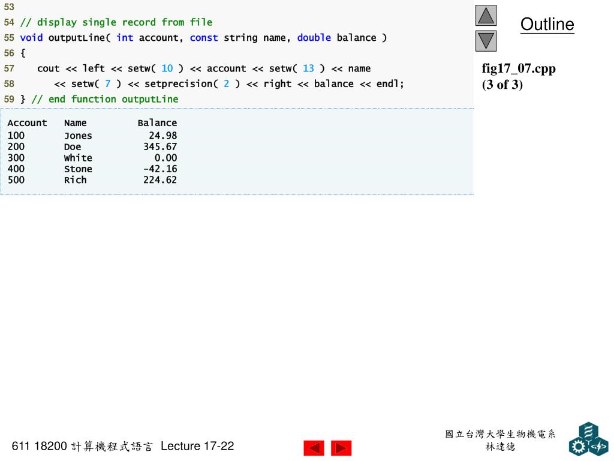Click balance value -42.16
The height and width of the screenshot is (461, 614).
tap(160, 169)
